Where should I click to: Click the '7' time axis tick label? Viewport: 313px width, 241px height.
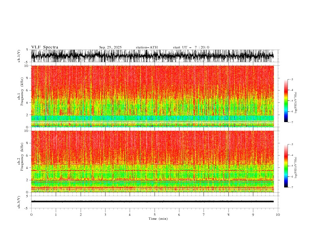(x=204, y=215)
